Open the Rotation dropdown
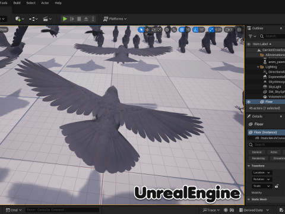 point(262,180)
